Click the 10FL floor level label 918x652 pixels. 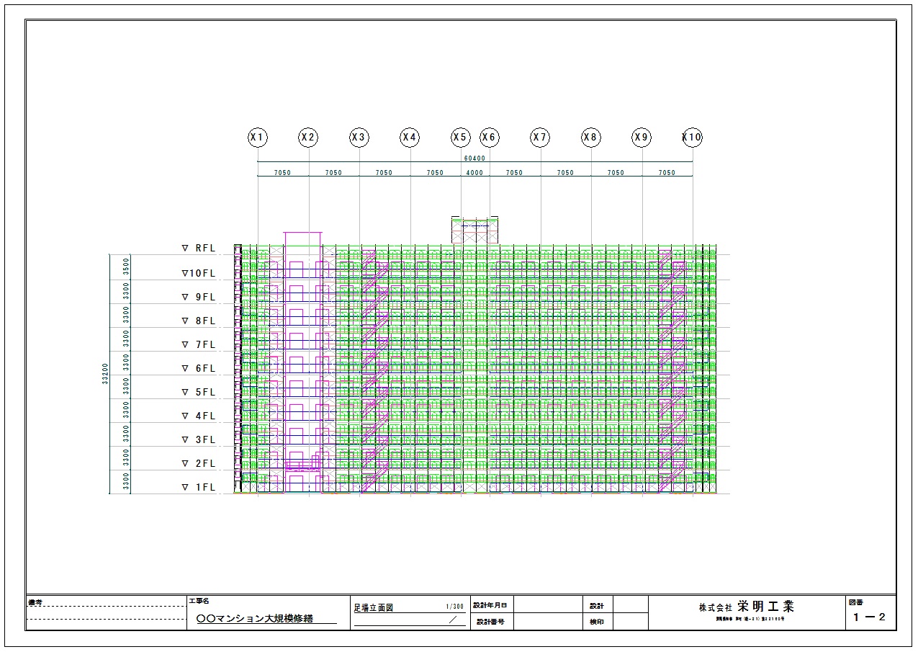coord(202,273)
